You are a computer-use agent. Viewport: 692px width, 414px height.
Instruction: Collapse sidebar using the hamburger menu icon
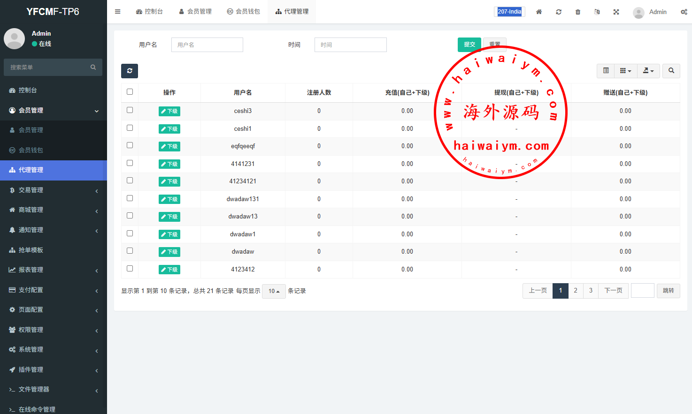point(118,12)
